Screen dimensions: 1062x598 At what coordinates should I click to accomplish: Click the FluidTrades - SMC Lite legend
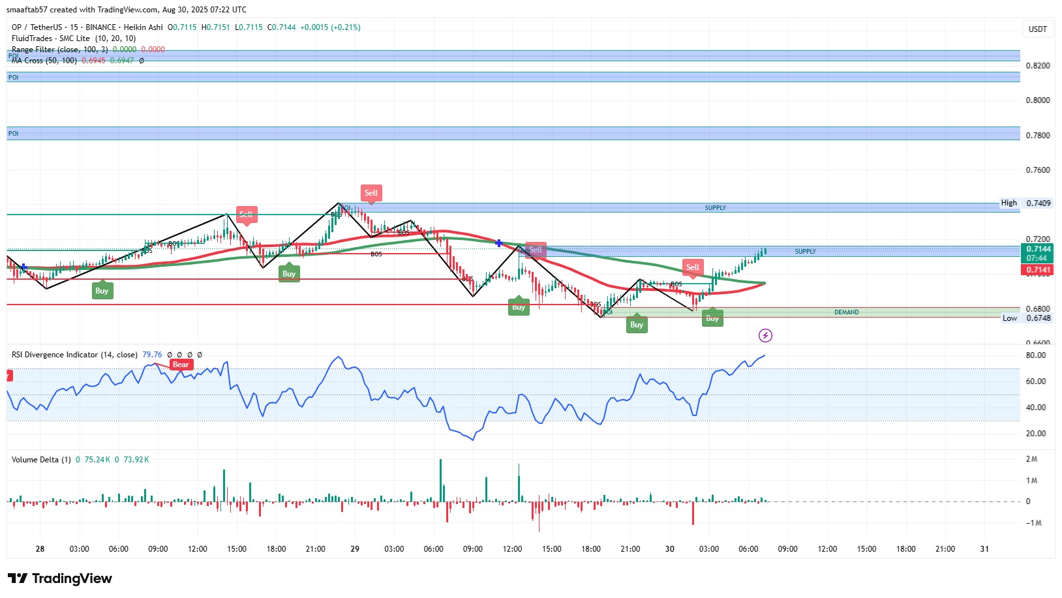(x=74, y=38)
